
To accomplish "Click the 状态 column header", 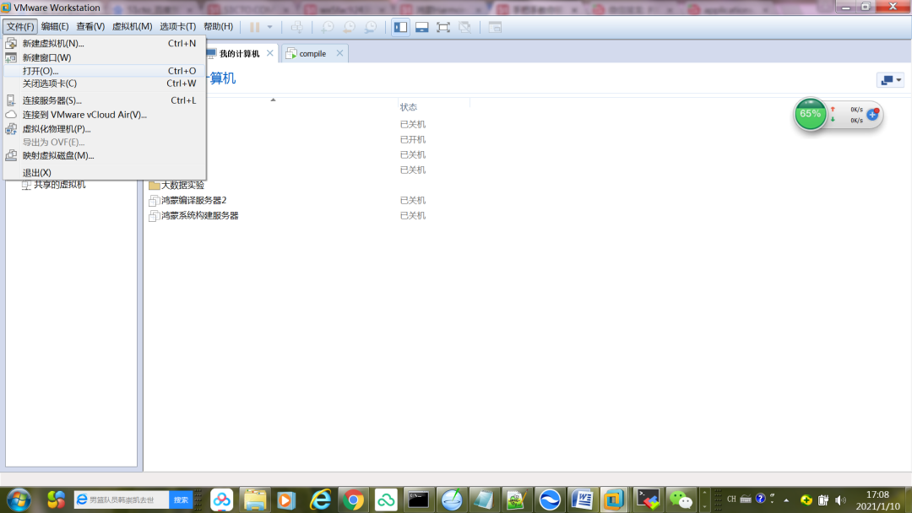I will click(409, 107).
